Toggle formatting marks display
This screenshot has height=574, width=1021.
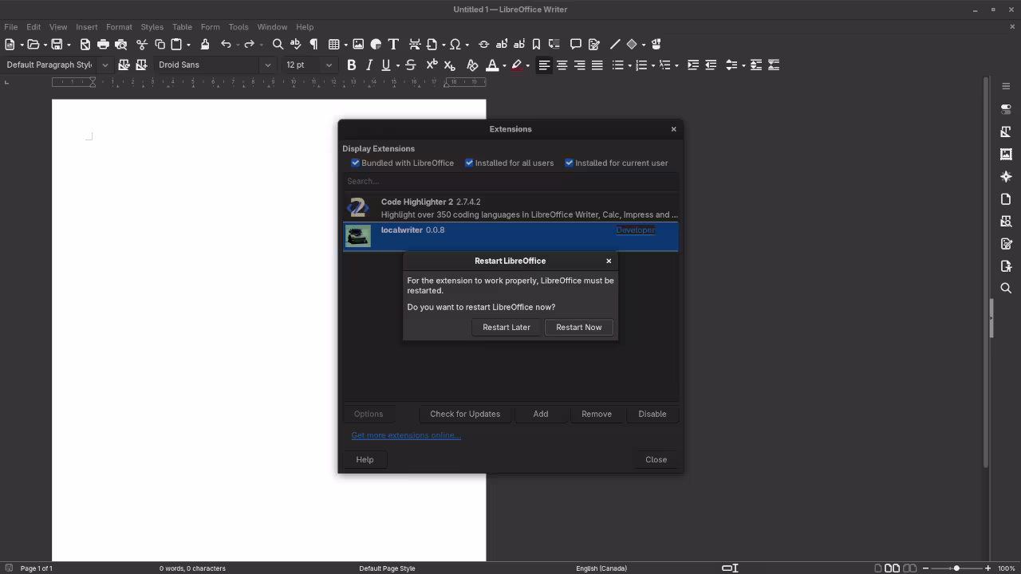click(313, 44)
